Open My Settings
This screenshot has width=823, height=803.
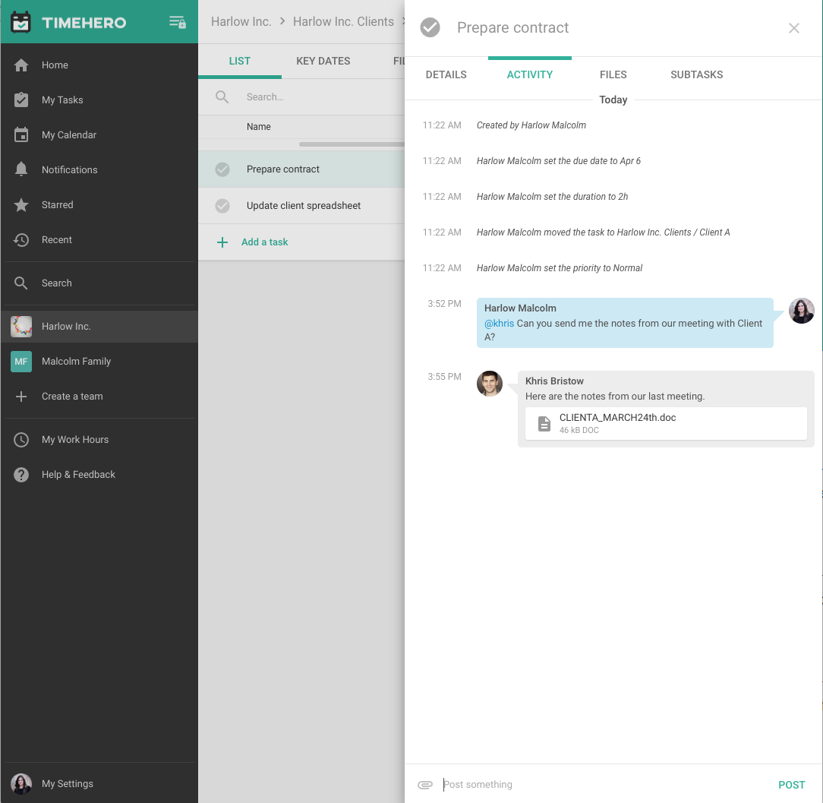99,783
